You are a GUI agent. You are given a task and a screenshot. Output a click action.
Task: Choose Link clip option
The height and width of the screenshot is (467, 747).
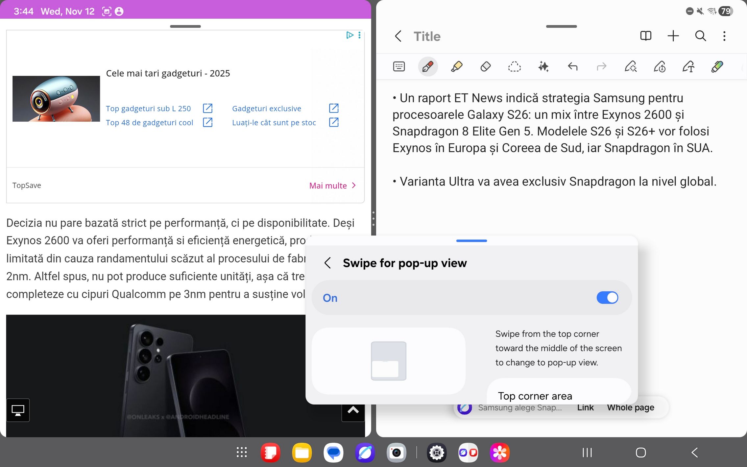[x=585, y=407]
